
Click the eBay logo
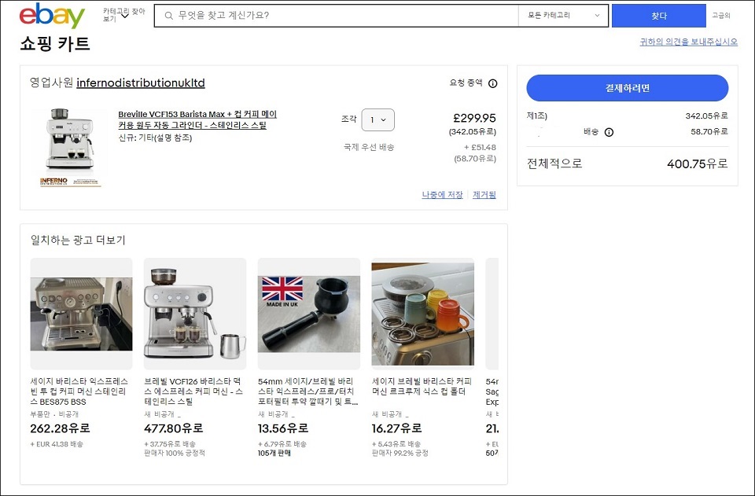pos(52,16)
